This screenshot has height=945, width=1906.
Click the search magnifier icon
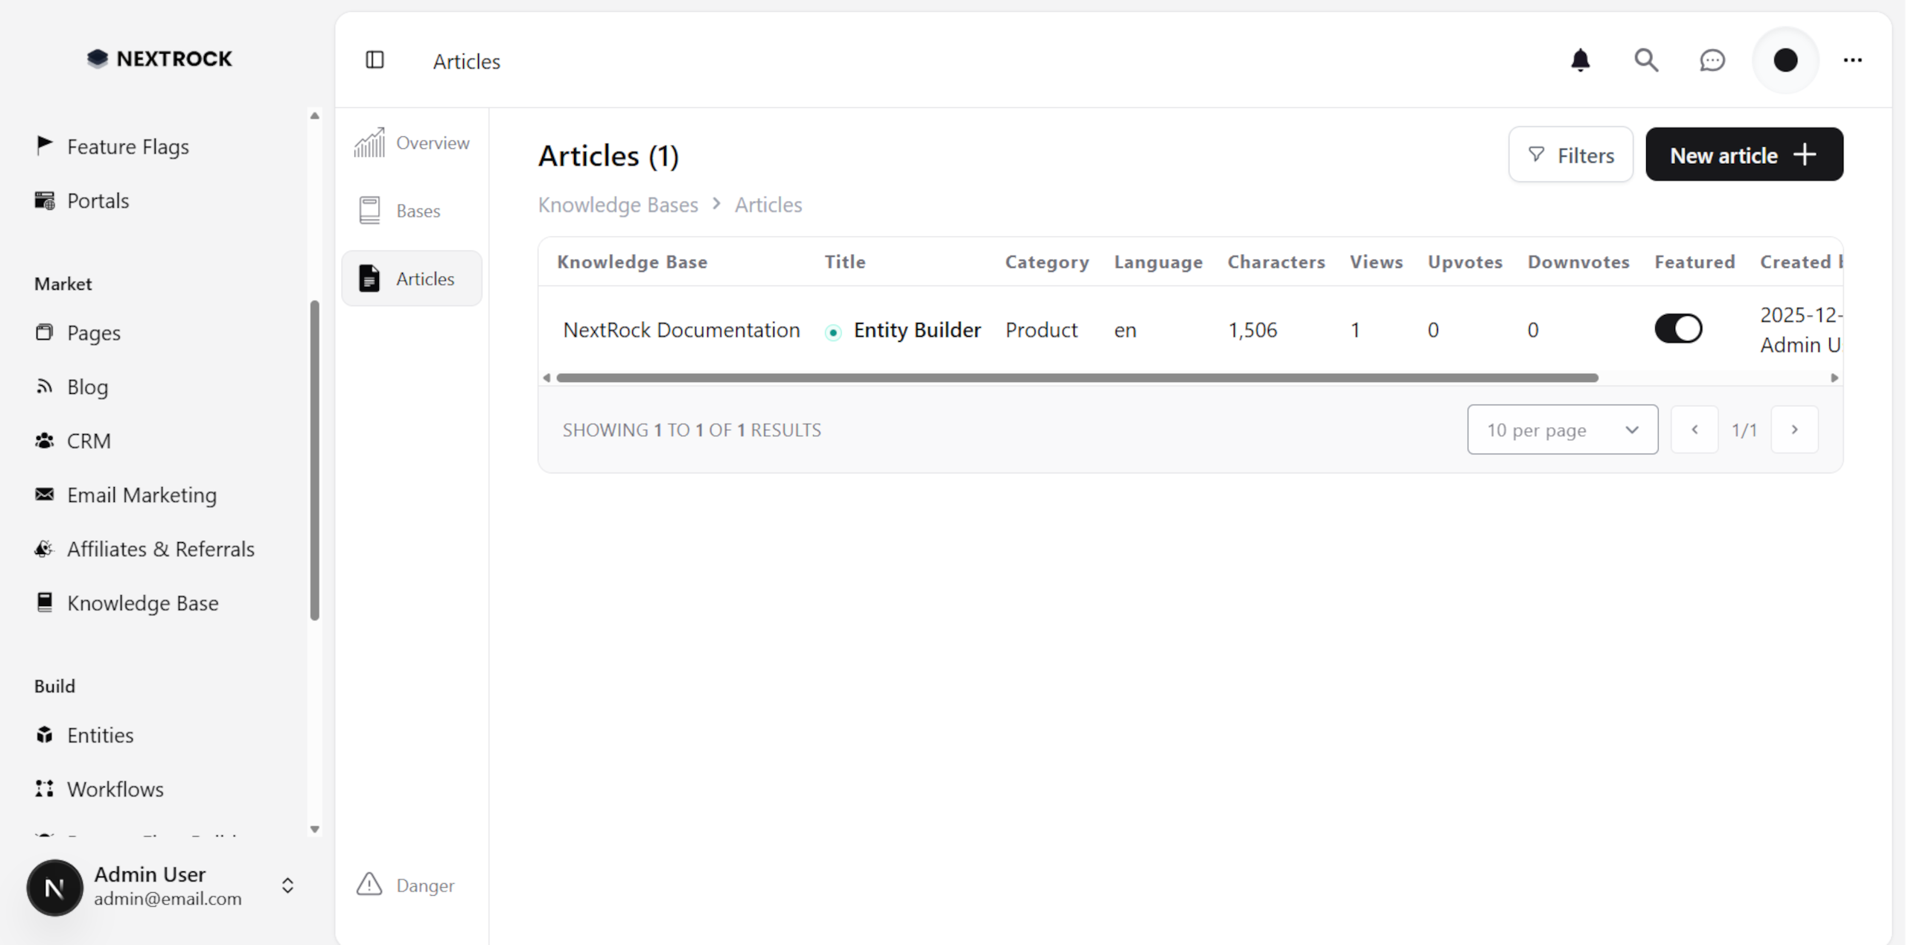pyautogui.click(x=1647, y=60)
